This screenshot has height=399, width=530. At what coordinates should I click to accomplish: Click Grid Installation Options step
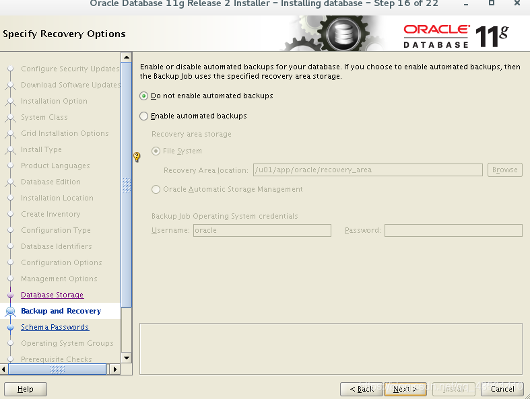(x=65, y=134)
